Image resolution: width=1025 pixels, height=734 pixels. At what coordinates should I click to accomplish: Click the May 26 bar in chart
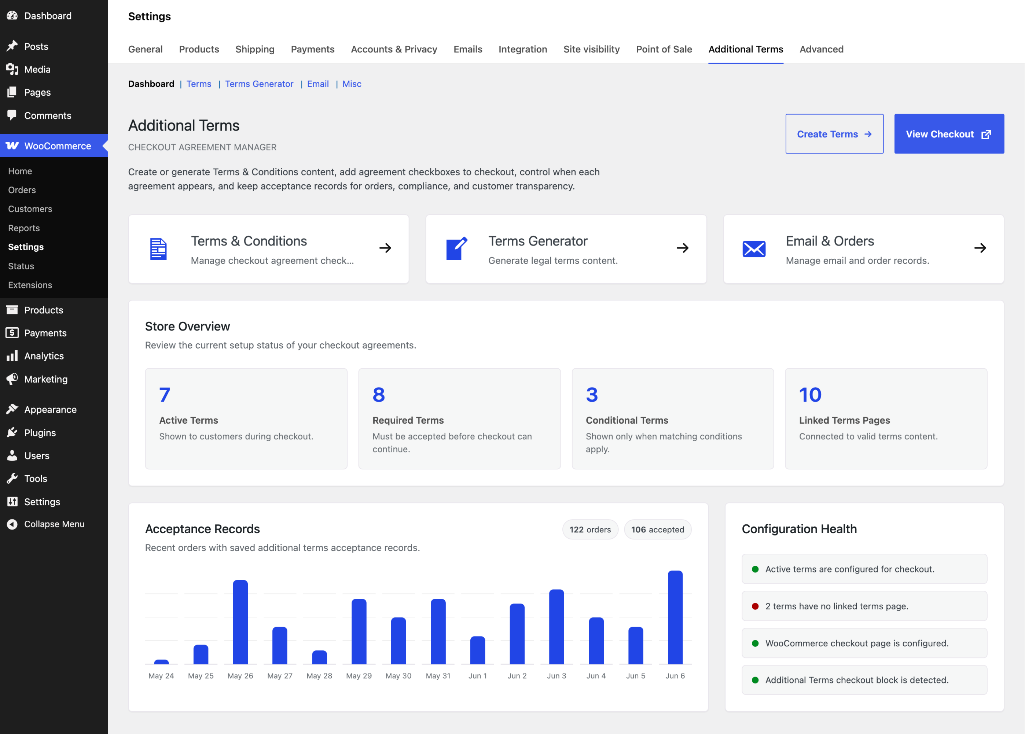pos(240,622)
